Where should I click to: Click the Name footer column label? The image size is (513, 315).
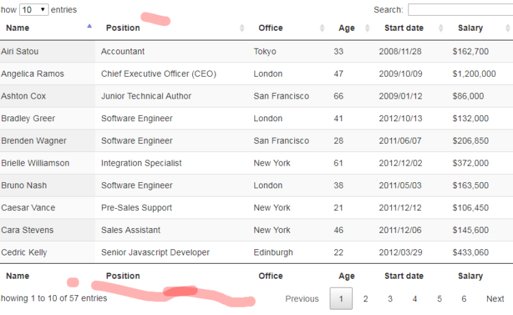[x=18, y=276]
